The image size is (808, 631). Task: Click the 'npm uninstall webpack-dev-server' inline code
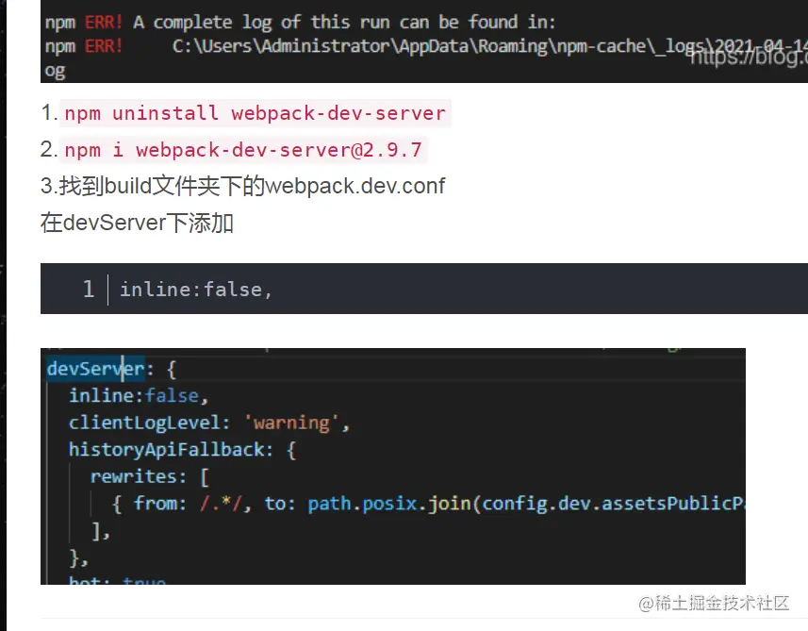[x=256, y=113]
